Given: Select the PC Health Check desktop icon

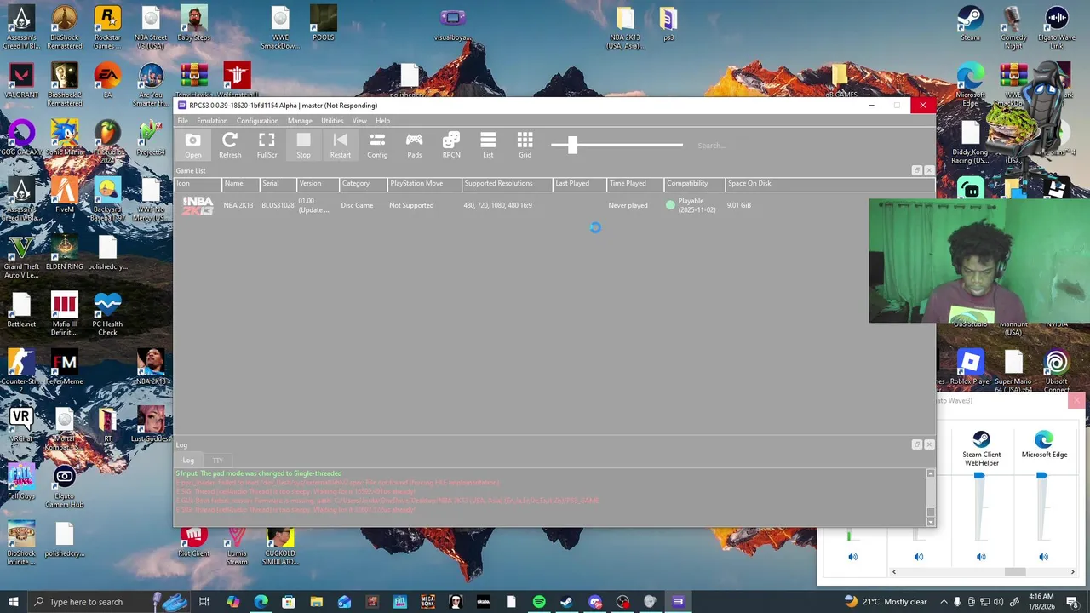Looking at the screenshot, I should pos(107,313).
